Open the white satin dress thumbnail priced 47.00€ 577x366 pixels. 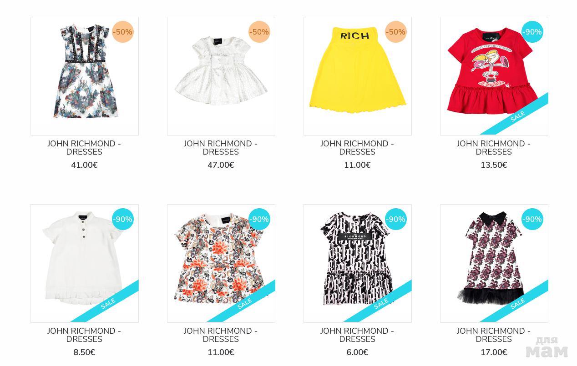click(x=221, y=76)
